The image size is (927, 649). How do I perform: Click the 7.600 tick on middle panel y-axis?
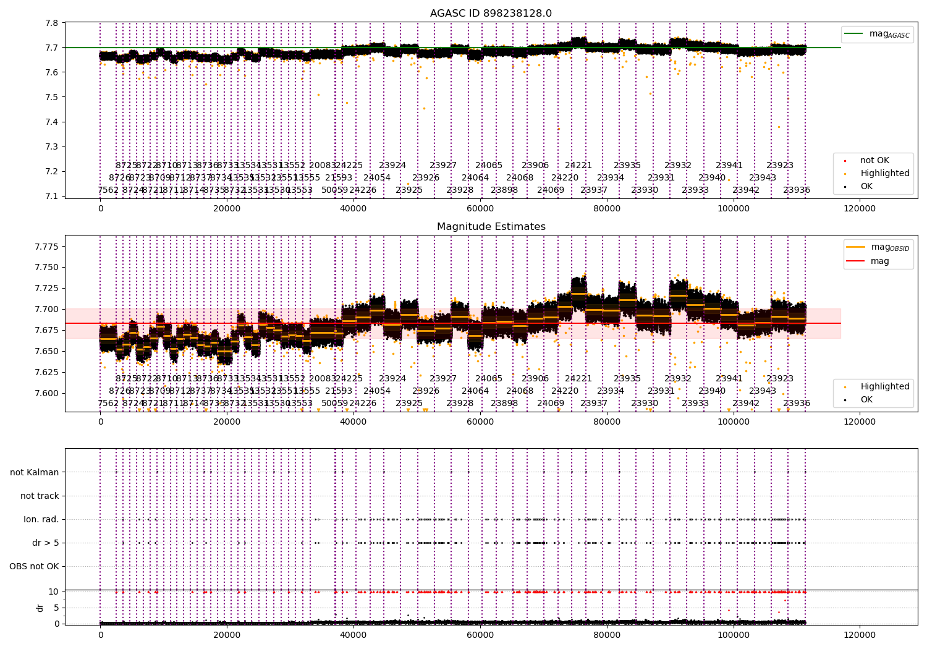[x=47, y=393]
